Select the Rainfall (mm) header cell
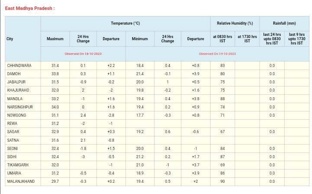 pos(284,23)
